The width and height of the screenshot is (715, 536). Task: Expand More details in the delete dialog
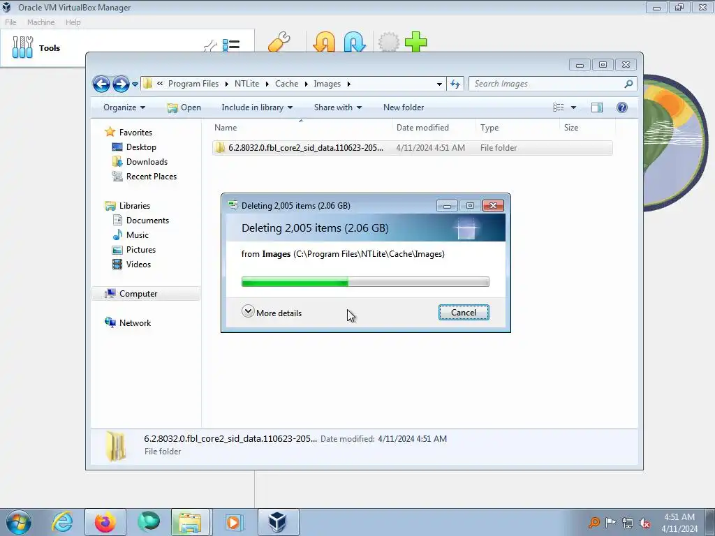tap(272, 313)
